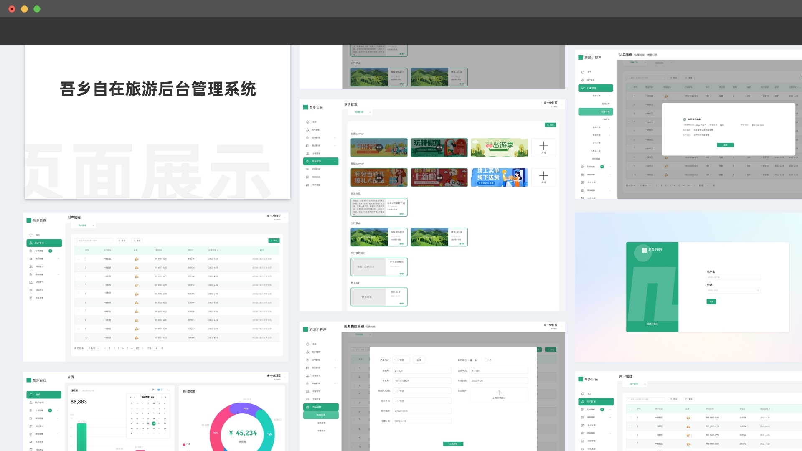Click 用户管理 icon in dashboard screen sidebar
Image resolution: width=802 pixels, height=451 pixels.
[31, 403]
